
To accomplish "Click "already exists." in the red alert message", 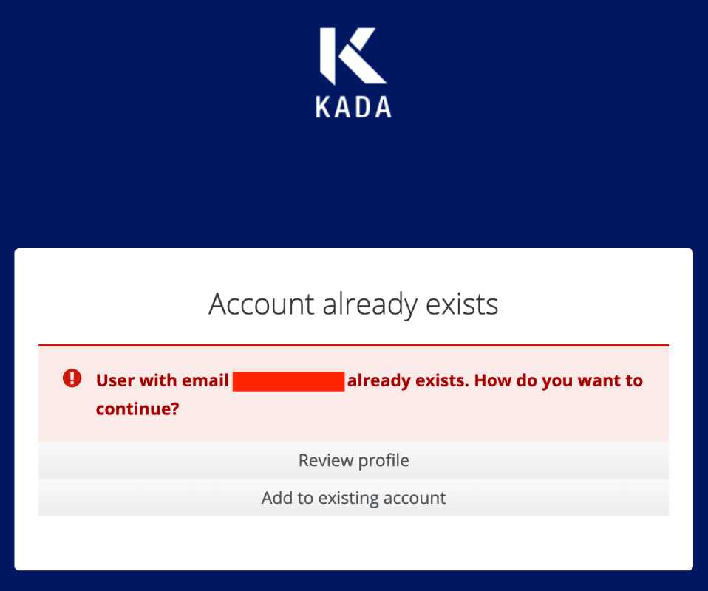I will click(407, 381).
